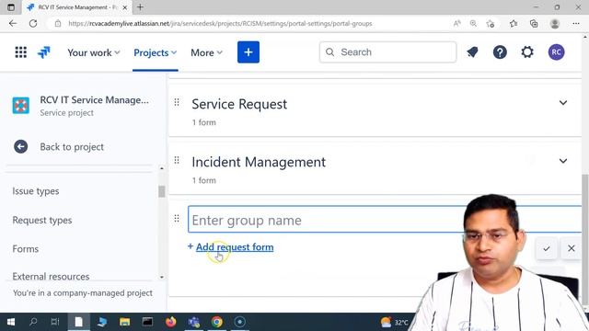Screen dimensions: 589x331
Task: Click the new group drag handle
Action: [177, 219]
